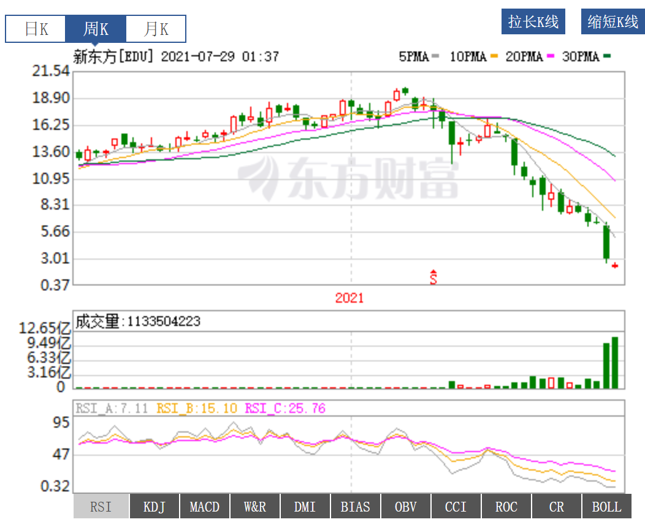Show the MACD indicator
Image resolution: width=645 pixels, height=522 pixels.
click(205, 507)
